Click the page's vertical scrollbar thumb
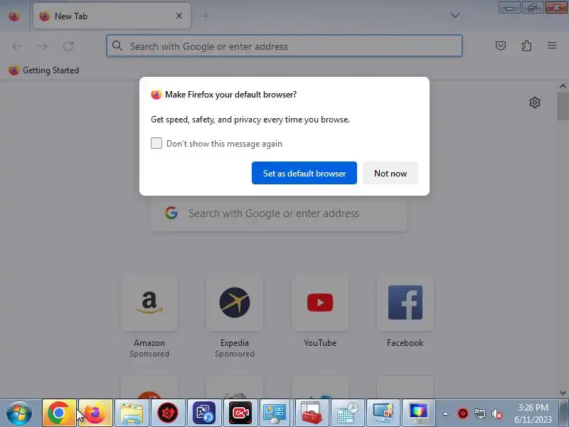The height and width of the screenshot is (427, 569). pyautogui.click(x=563, y=106)
